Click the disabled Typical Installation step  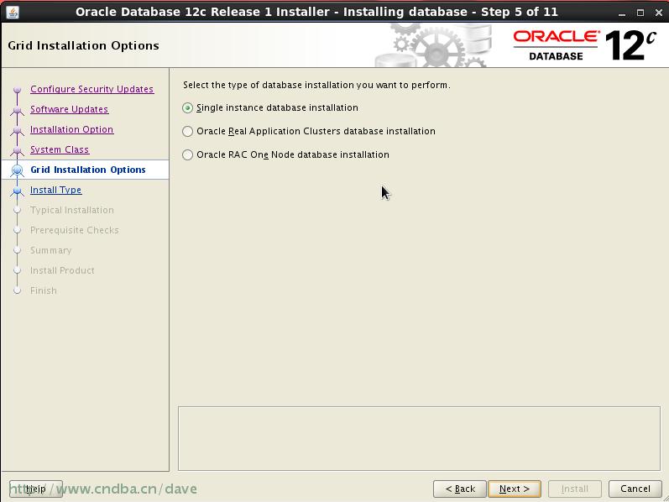click(x=72, y=210)
